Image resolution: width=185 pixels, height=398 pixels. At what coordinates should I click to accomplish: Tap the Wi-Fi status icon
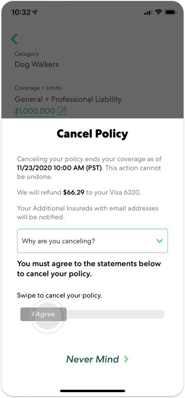coord(159,12)
